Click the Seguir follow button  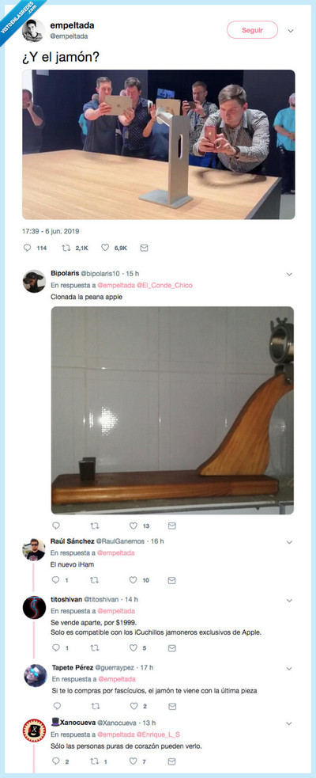point(252,30)
